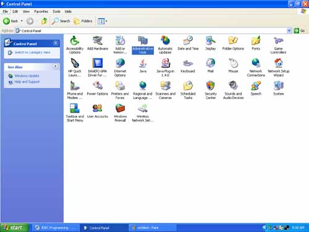Click the Start button on taskbar
Viewport: 309px width, 232px height.
pos(14,228)
